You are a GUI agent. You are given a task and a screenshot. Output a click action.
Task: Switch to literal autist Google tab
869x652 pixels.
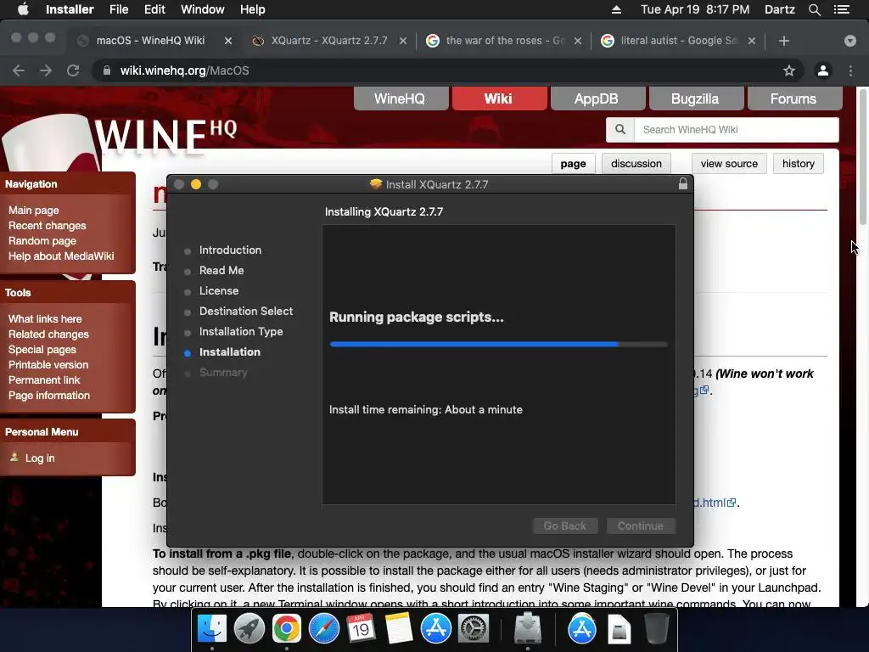pos(678,41)
